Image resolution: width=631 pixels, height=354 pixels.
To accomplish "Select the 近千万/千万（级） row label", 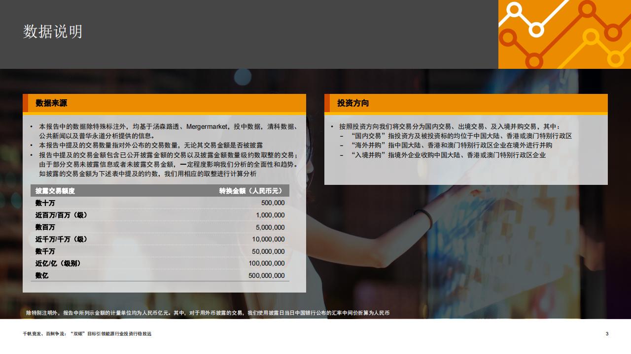I will point(62,239).
